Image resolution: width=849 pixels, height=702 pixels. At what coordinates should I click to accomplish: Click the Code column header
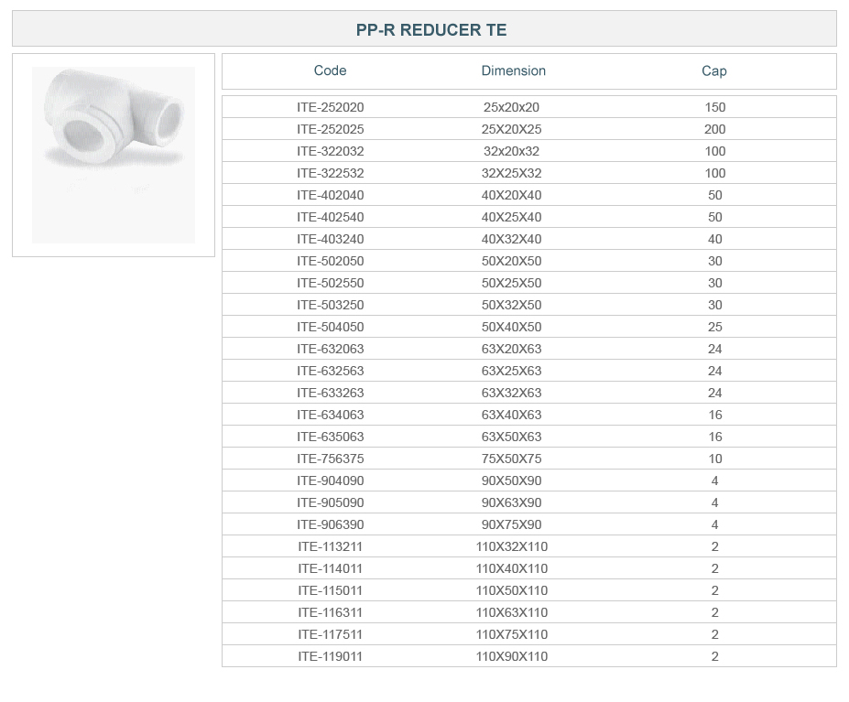pyautogui.click(x=330, y=70)
